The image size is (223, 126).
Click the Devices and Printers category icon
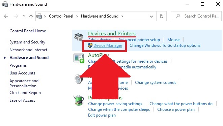[x=79, y=37]
